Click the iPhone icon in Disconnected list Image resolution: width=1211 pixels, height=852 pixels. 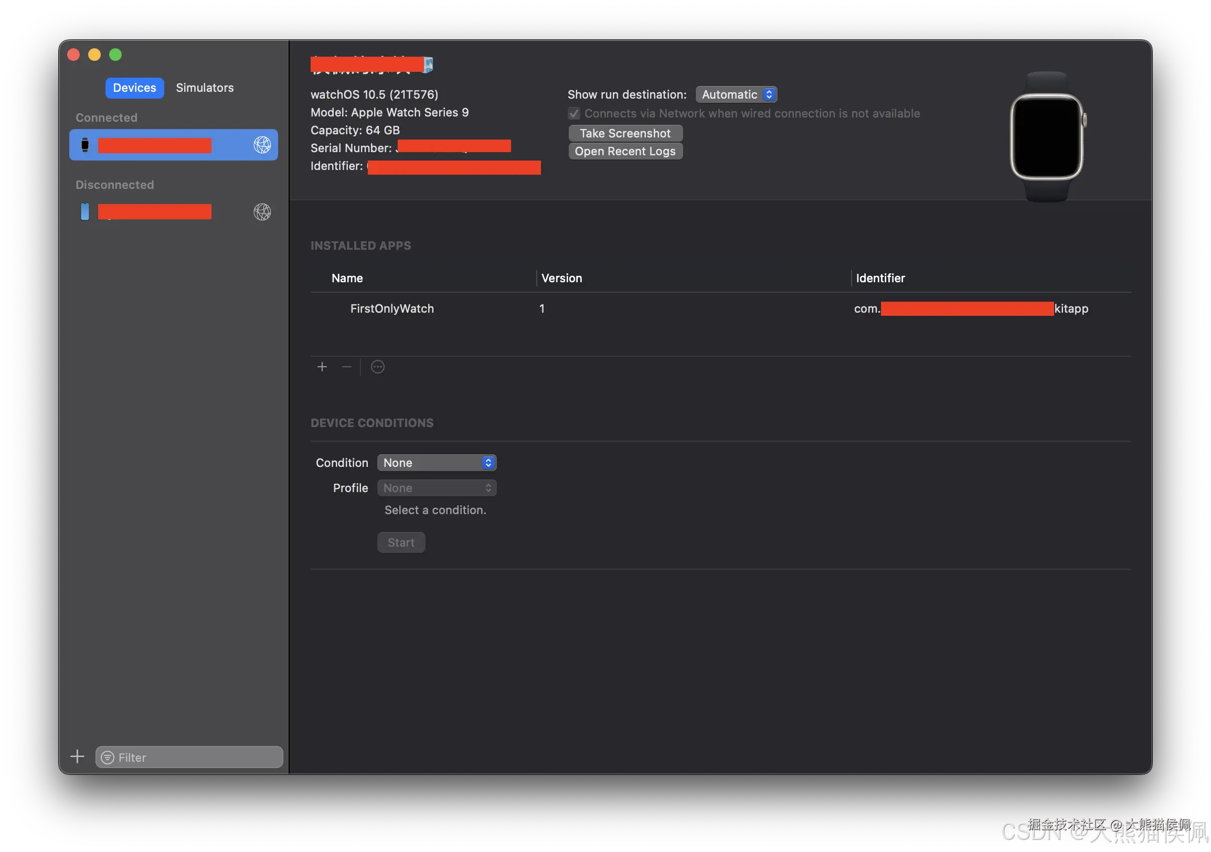[85, 212]
